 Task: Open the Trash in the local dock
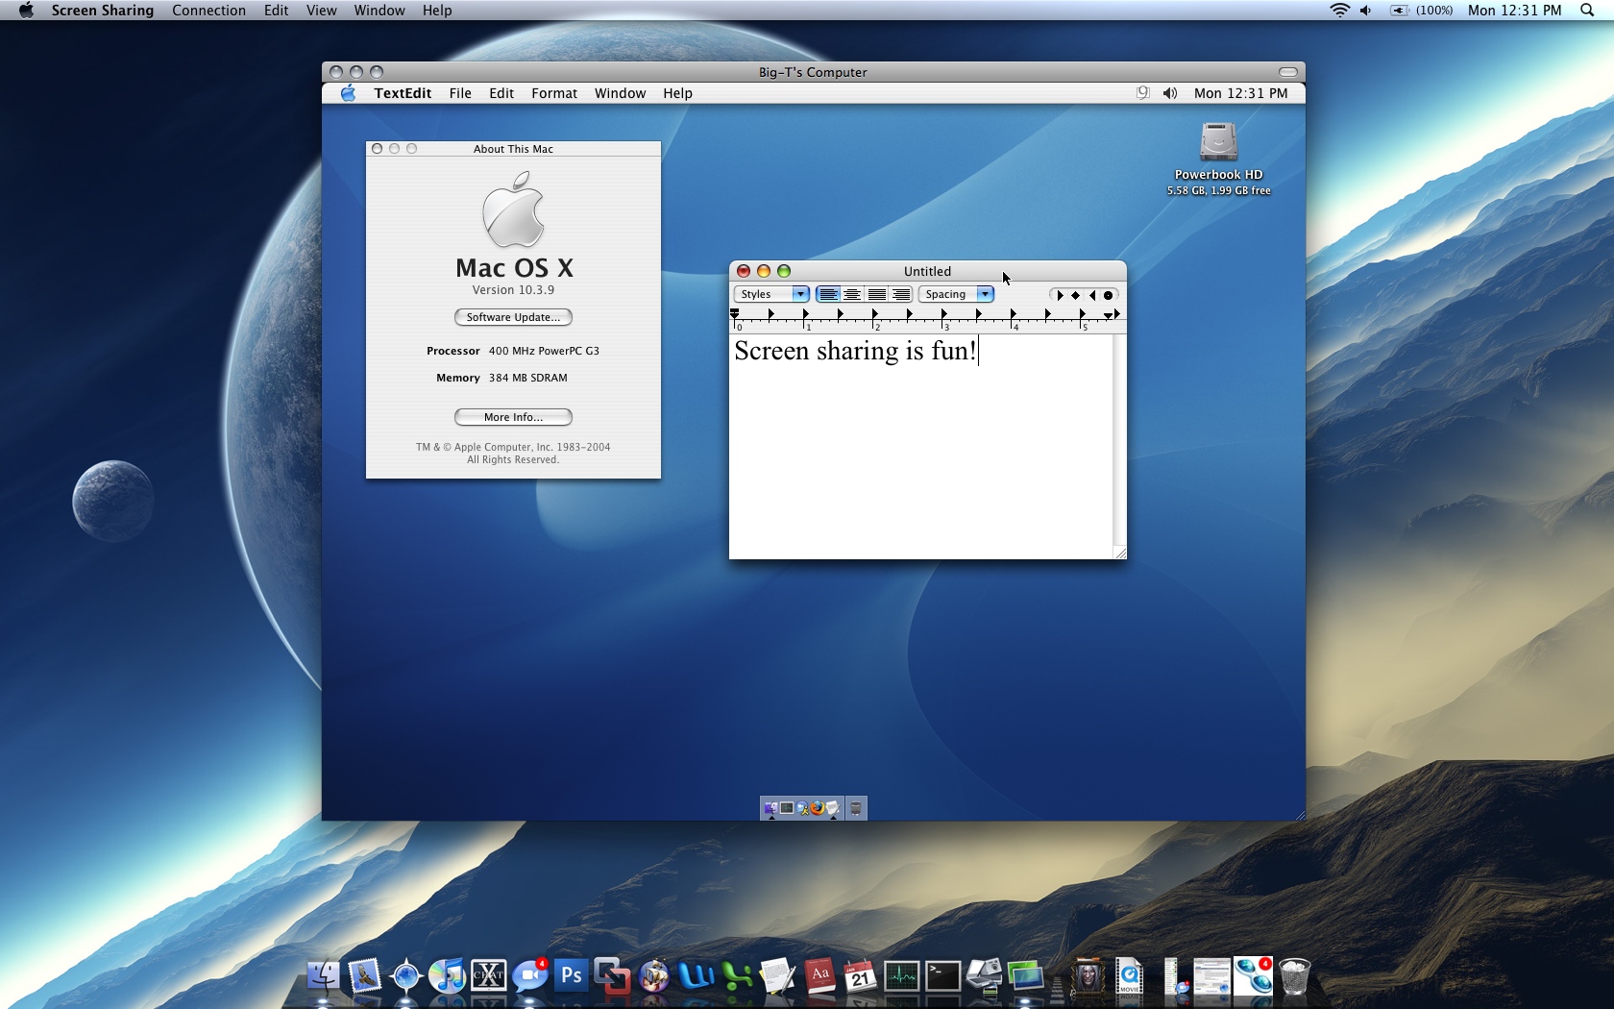[1295, 976]
